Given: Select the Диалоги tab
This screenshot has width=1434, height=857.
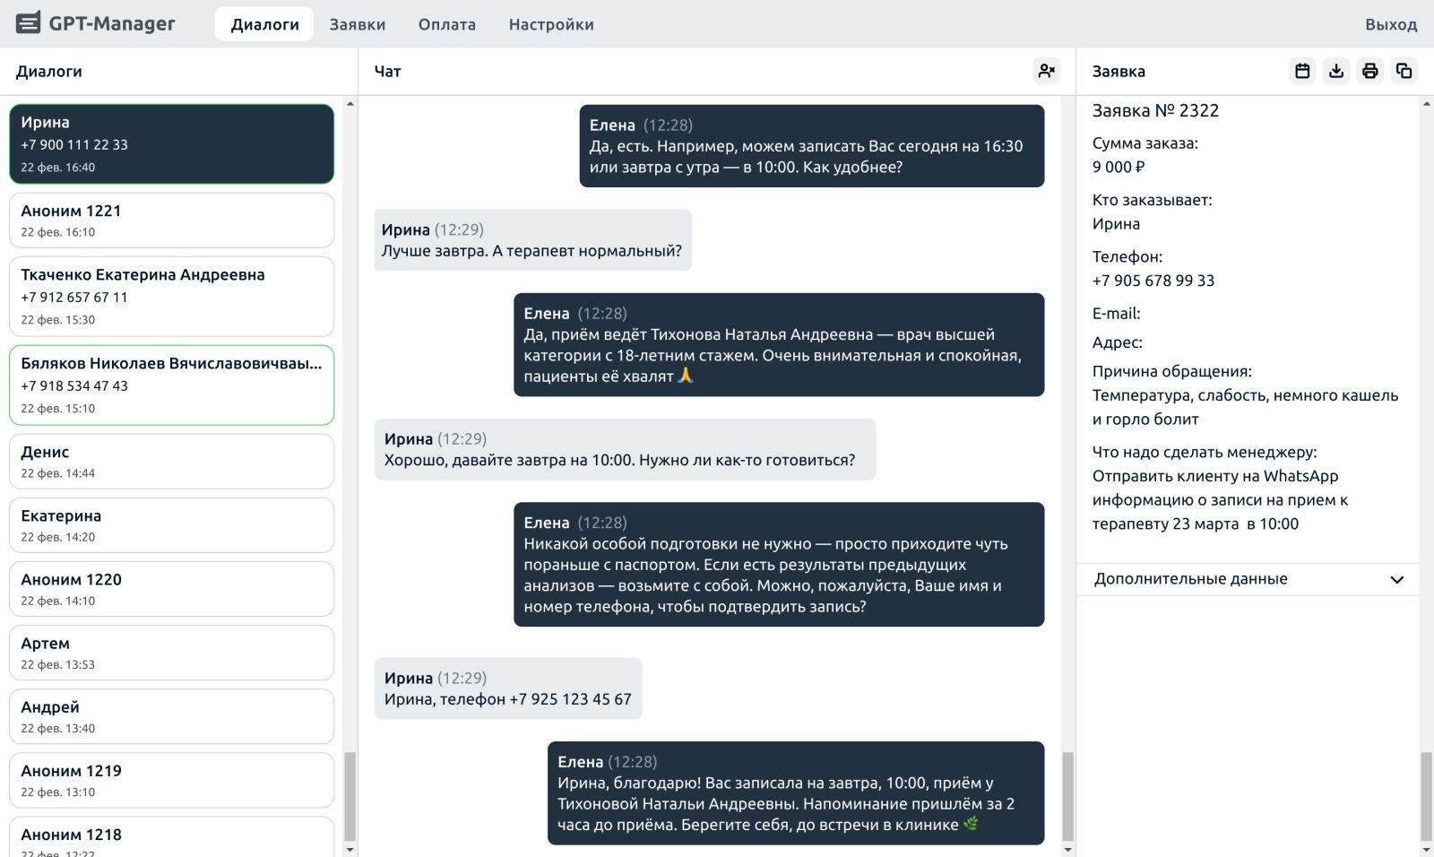Looking at the screenshot, I should pos(264,24).
